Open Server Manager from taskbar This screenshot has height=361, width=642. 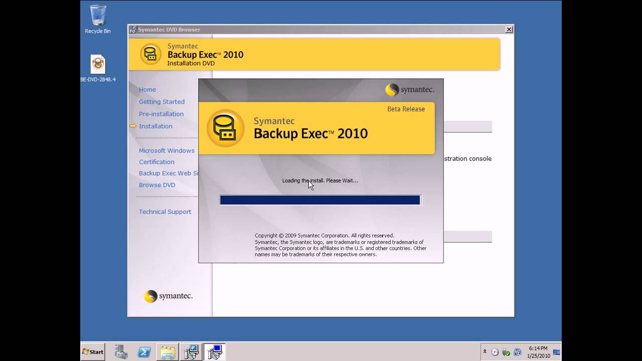pyautogui.click(x=121, y=352)
